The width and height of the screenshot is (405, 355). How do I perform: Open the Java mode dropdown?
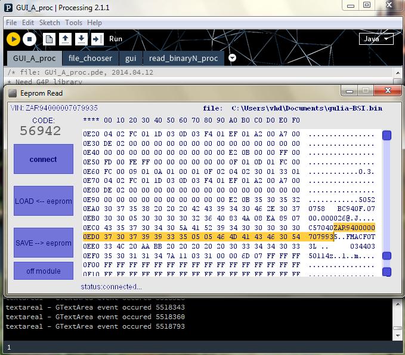(x=376, y=39)
